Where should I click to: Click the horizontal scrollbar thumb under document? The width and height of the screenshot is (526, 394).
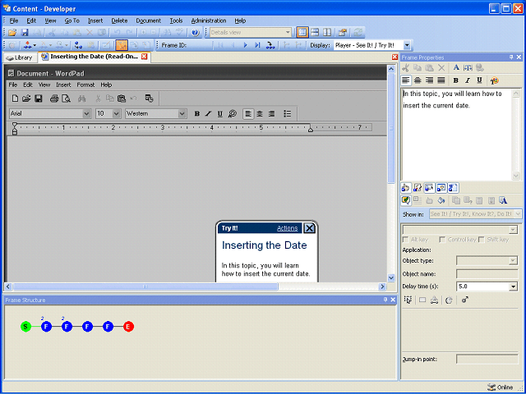(x=145, y=286)
